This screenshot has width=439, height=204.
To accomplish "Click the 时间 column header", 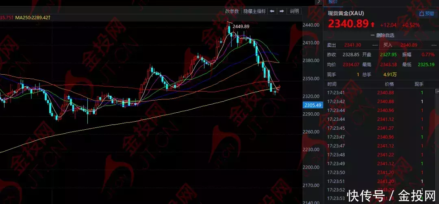I will tap(332, 84).
